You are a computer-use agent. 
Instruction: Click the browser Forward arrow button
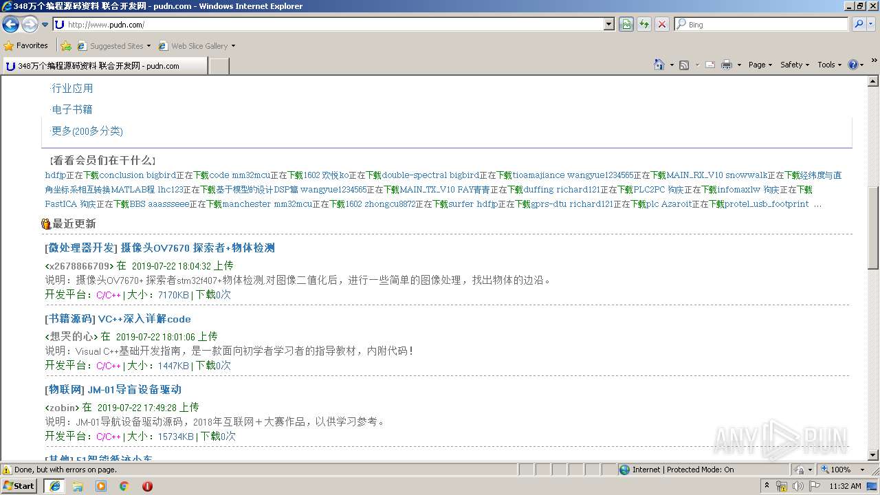click(x=30, y=25)
